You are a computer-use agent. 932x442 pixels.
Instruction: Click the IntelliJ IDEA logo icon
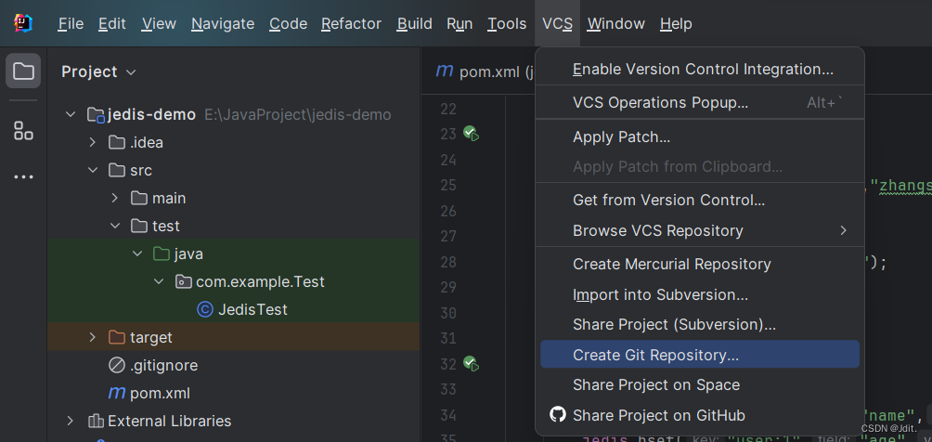(24, 23)
